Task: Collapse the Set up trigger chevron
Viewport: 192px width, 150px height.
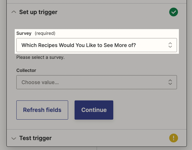Action: (x=13, y=12)
